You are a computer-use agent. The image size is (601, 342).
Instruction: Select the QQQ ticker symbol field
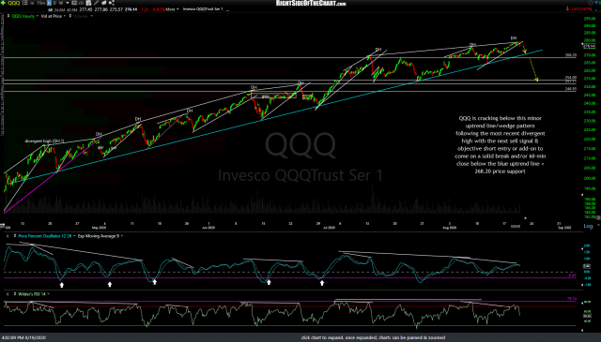coord(14,3)
